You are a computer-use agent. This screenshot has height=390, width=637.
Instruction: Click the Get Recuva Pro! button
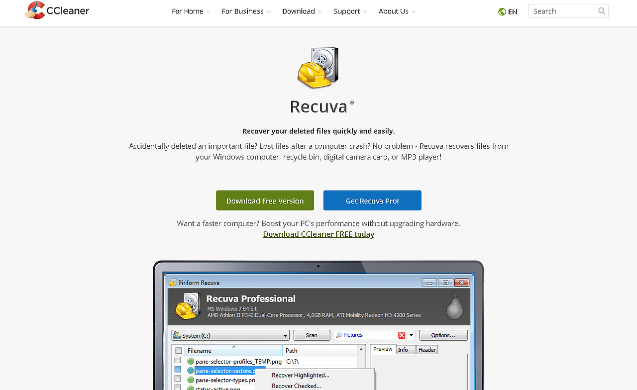372,200
